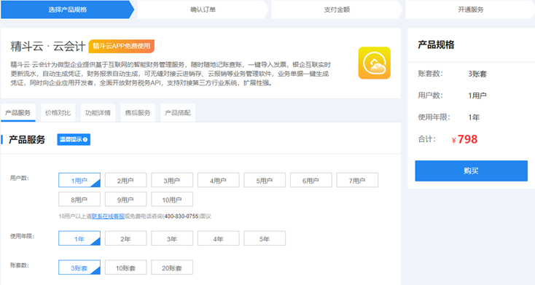The image size is (535, 285).
Task: Open the 功能详情 tab
Action: pyautogui.click(x=98, y=113)
